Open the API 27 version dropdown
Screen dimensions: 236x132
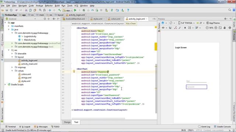[x=201, y=23]
